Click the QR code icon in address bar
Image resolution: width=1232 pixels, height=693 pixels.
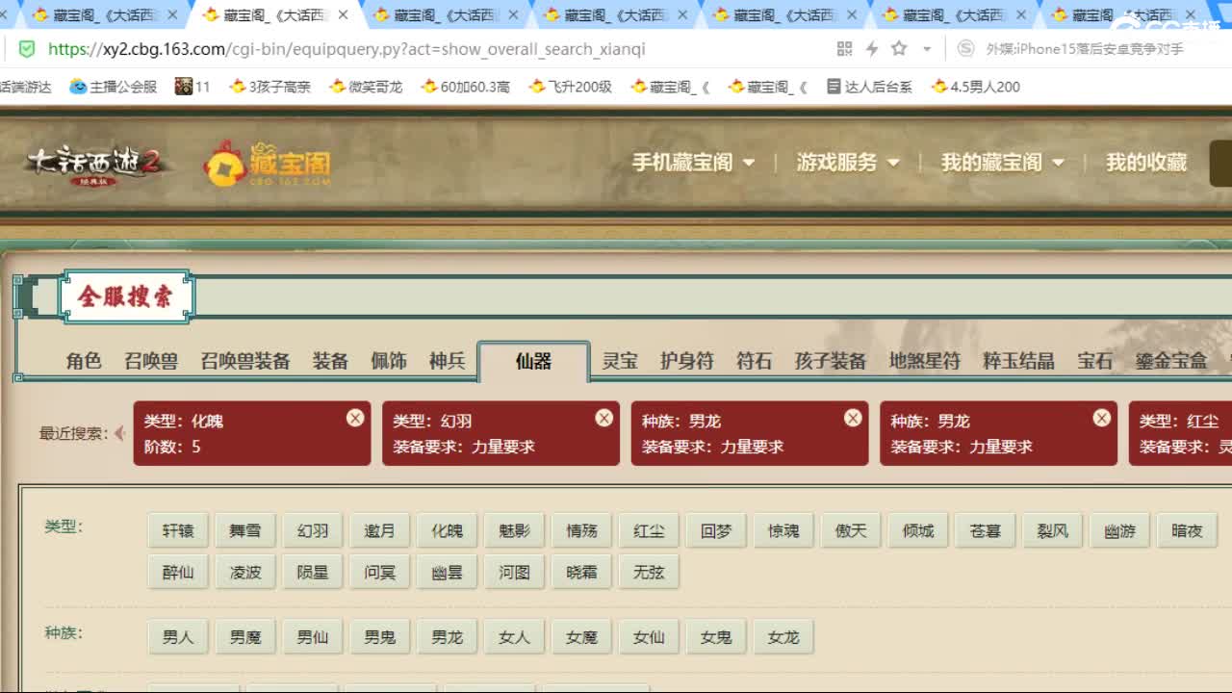coord(845,49)
